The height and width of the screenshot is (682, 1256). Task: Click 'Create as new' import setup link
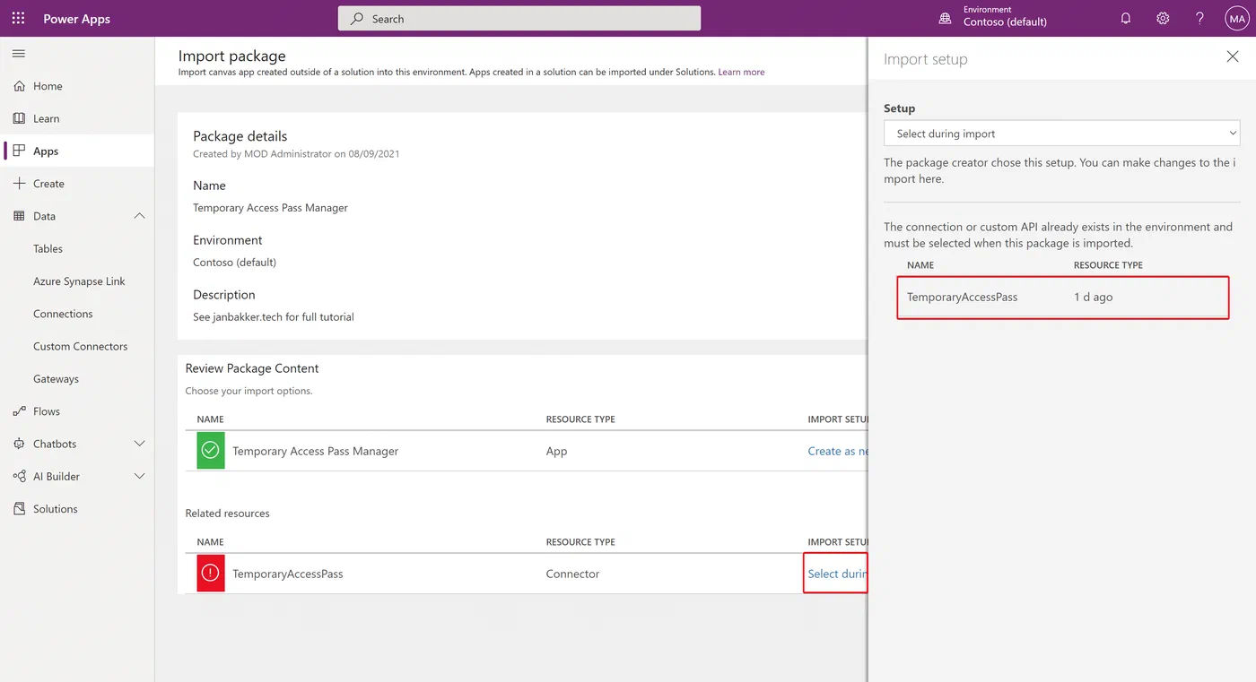[838, 451]
